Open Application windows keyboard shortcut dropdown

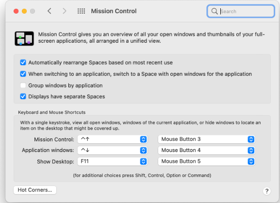113,150
